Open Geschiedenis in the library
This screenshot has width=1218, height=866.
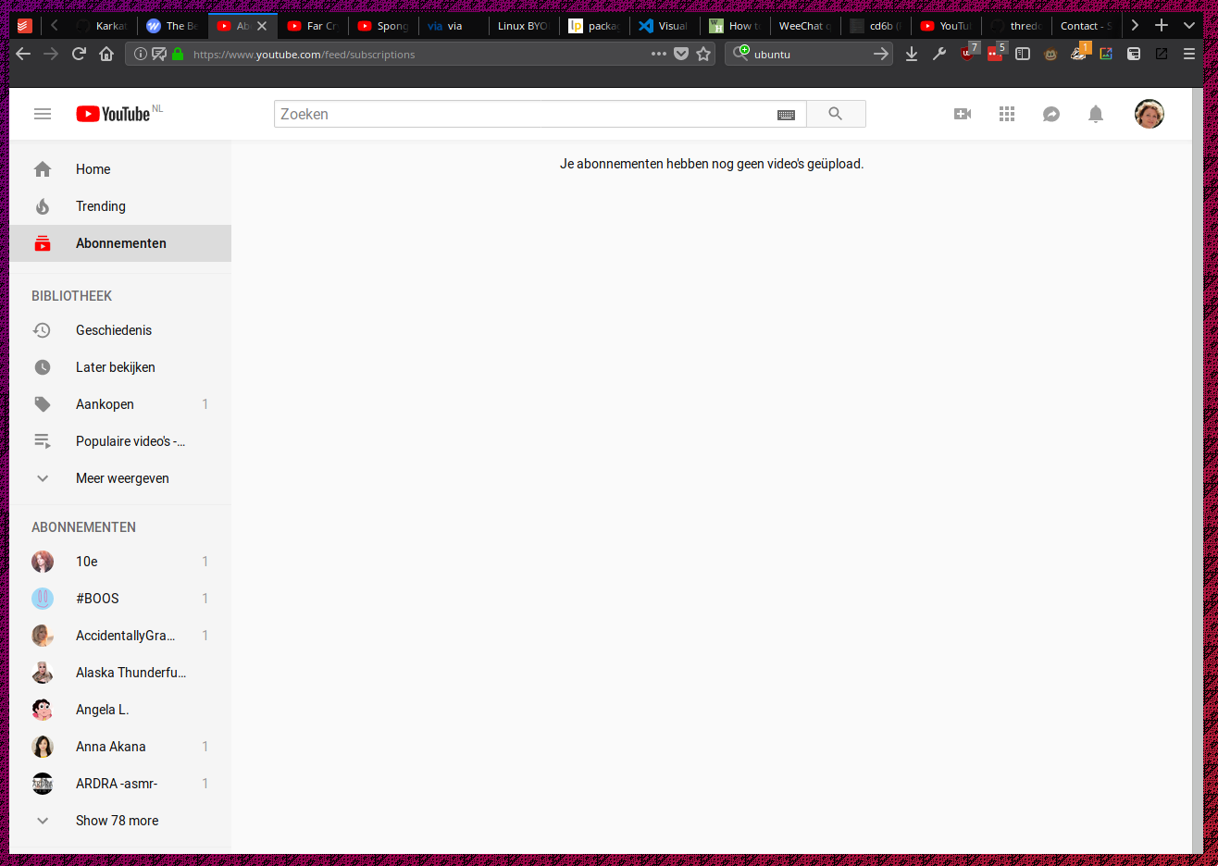[x=114, y=330]
